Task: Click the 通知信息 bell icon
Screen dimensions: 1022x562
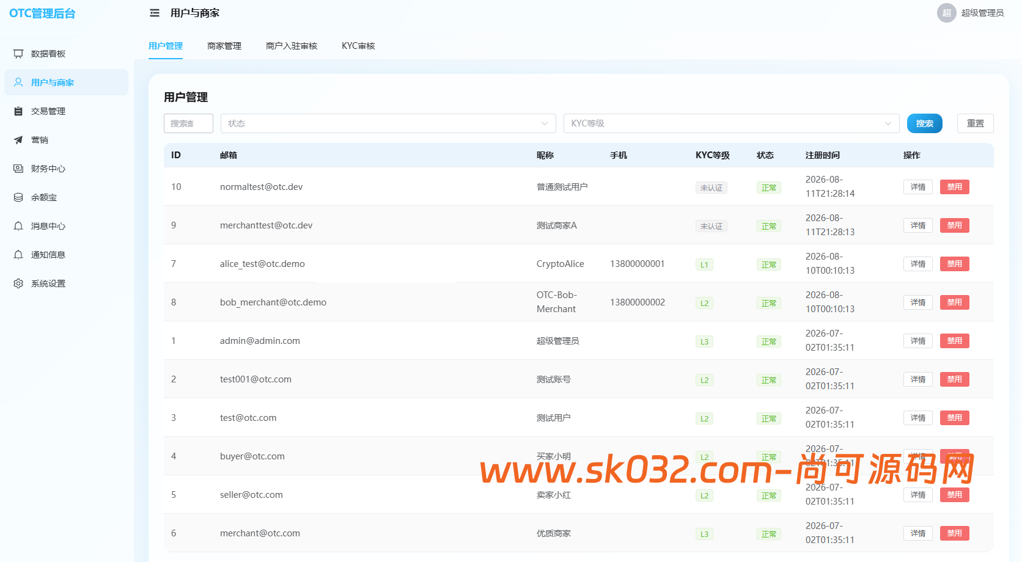Action: pyautogui.click(x=18, y=255)
